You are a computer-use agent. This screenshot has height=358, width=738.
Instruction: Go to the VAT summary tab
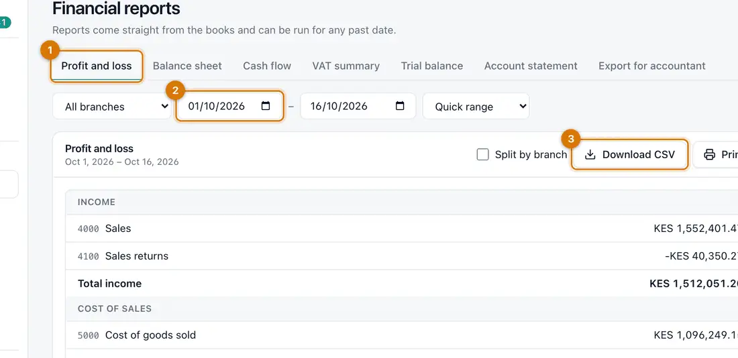click(346, 66)
